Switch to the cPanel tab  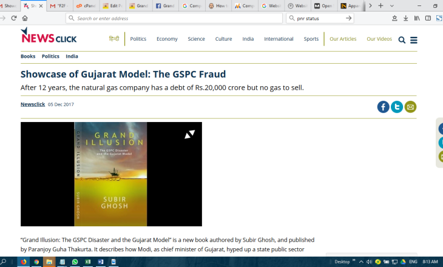coord(86,5)
